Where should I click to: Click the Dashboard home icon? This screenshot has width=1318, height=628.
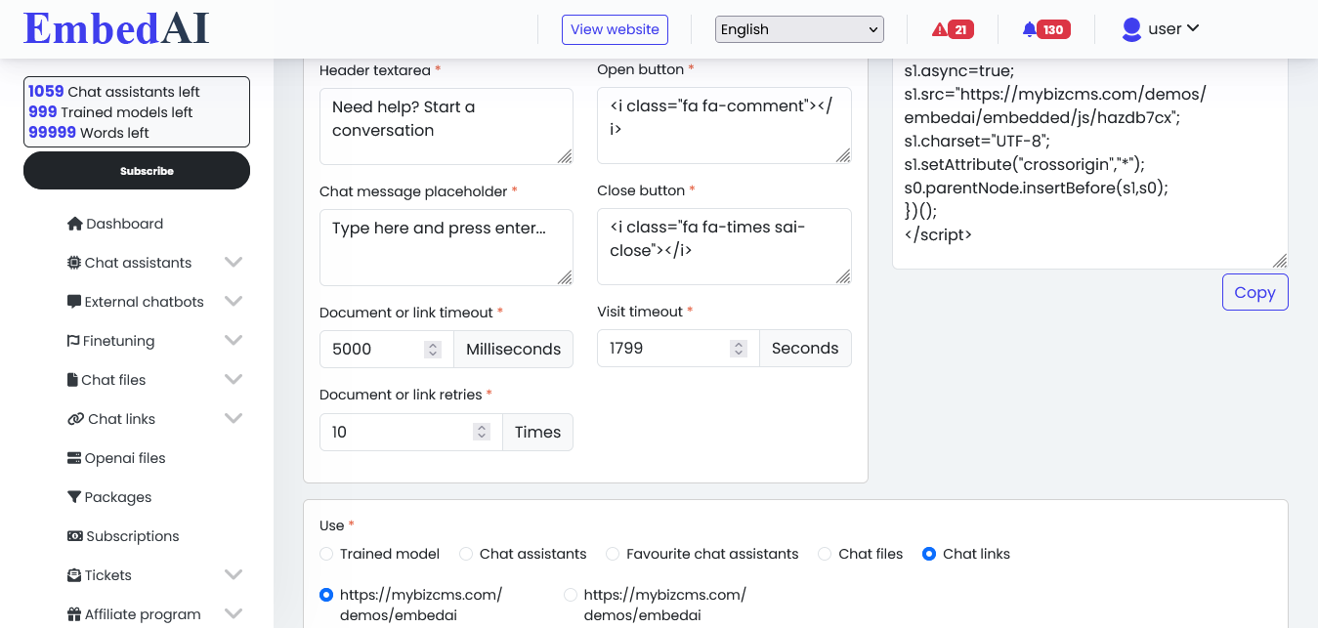(x=74, y=224)
